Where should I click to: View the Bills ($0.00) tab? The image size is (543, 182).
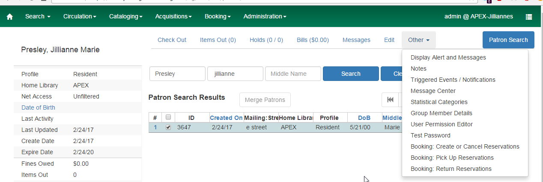(x=313, y=40)
